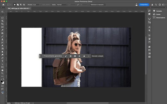The width and height of the screenshot is (167, 104).
Task: Choose Subtract from Selection mode
Action: pos(21,5)
